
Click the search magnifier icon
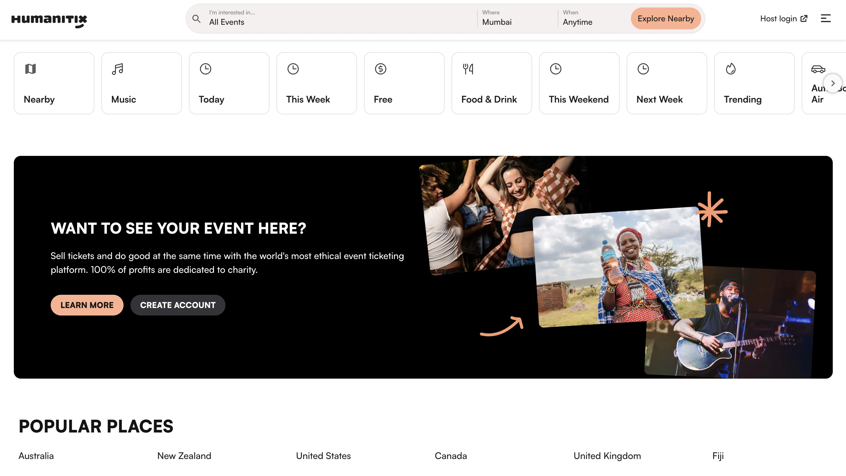[x=196, y=19]
